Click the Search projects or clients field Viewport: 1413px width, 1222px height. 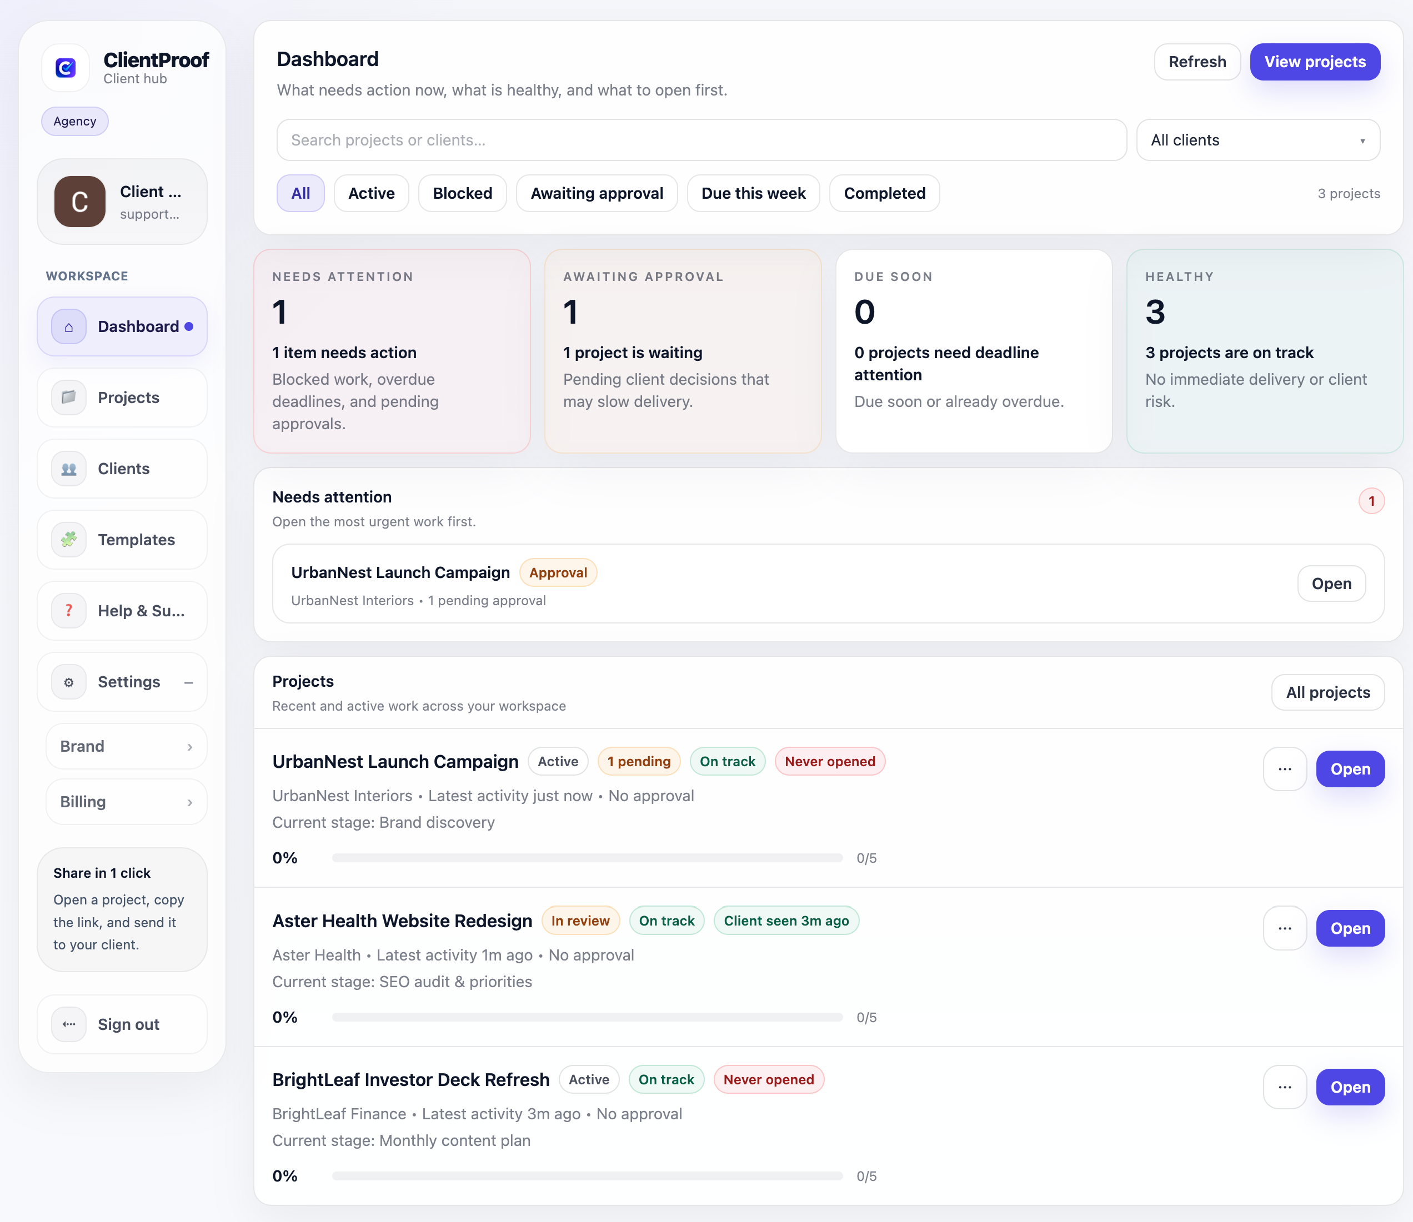coord(701,140)
